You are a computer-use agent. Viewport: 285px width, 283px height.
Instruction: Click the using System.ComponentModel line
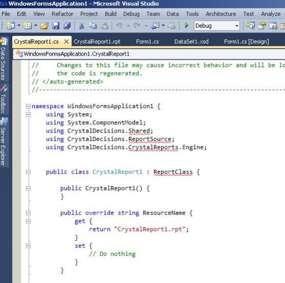click(x=96, y=123)
